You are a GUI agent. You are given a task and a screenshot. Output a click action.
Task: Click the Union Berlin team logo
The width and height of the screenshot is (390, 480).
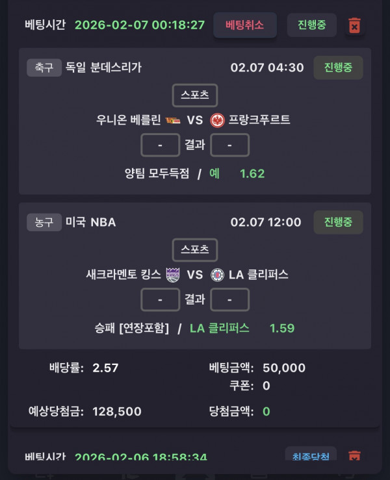click(x=174, y=120)
